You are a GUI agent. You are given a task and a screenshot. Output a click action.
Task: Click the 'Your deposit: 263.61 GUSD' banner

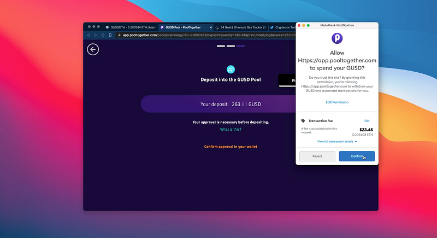(218, 104)
